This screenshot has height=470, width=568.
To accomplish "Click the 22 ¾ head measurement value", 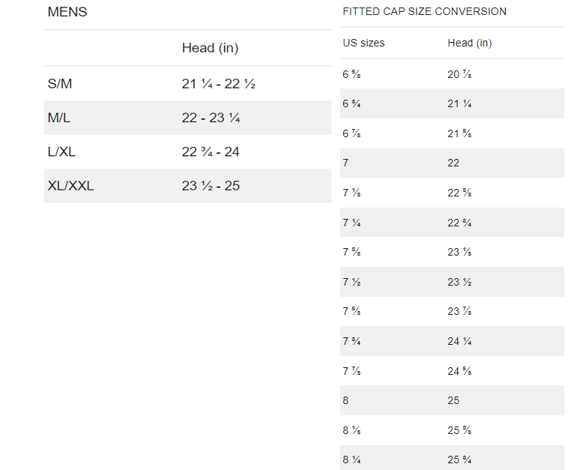I will point(459,223).
